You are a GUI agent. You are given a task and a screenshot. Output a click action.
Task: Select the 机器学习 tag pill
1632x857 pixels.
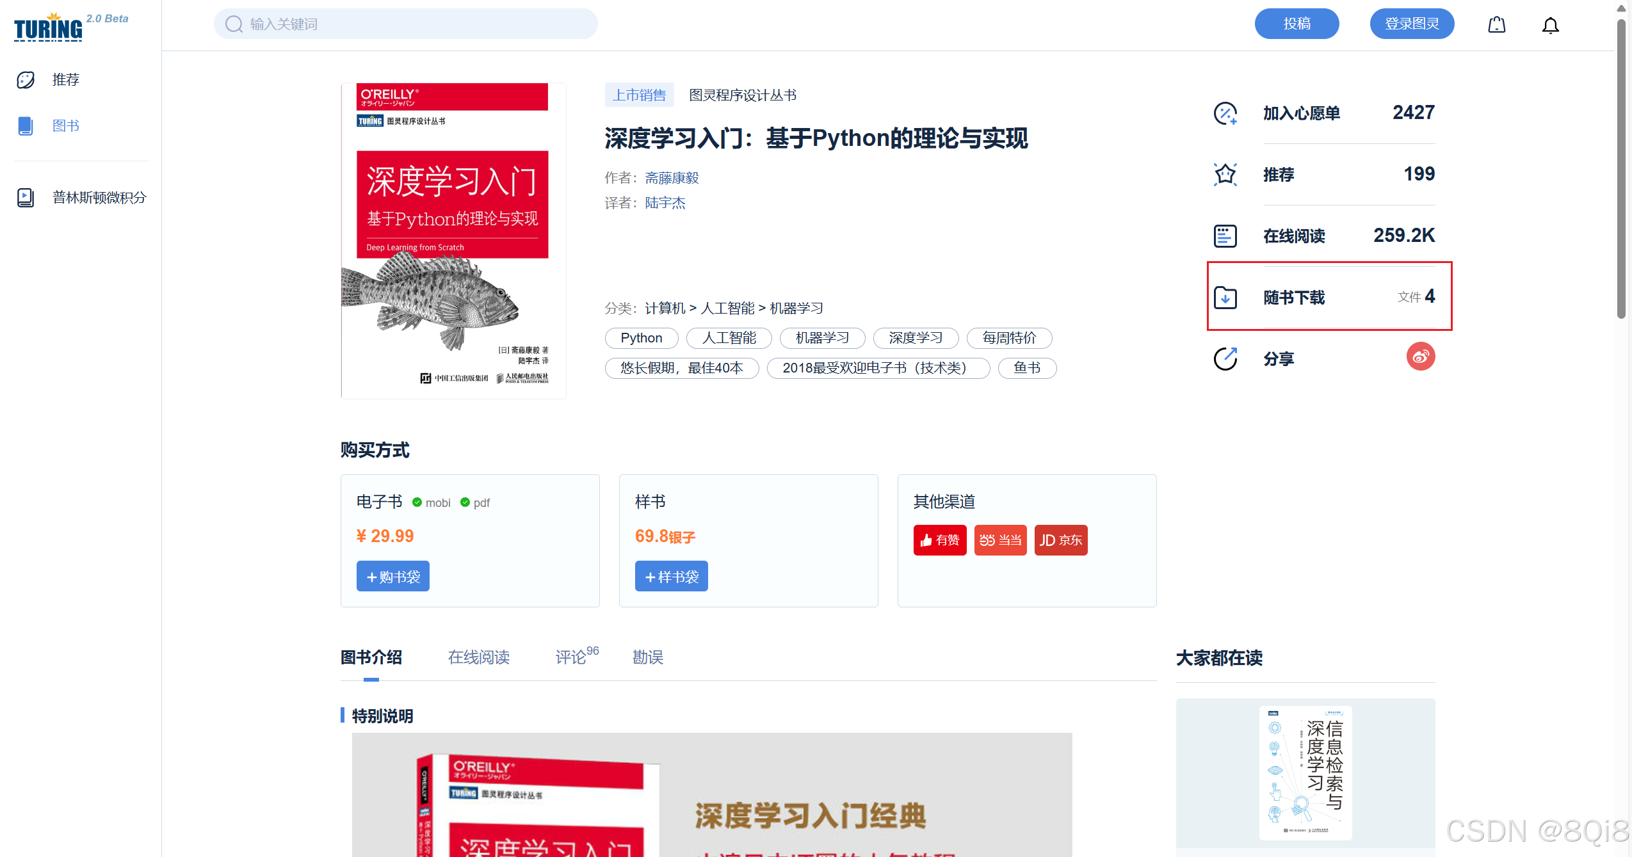[x=822, y=338]
